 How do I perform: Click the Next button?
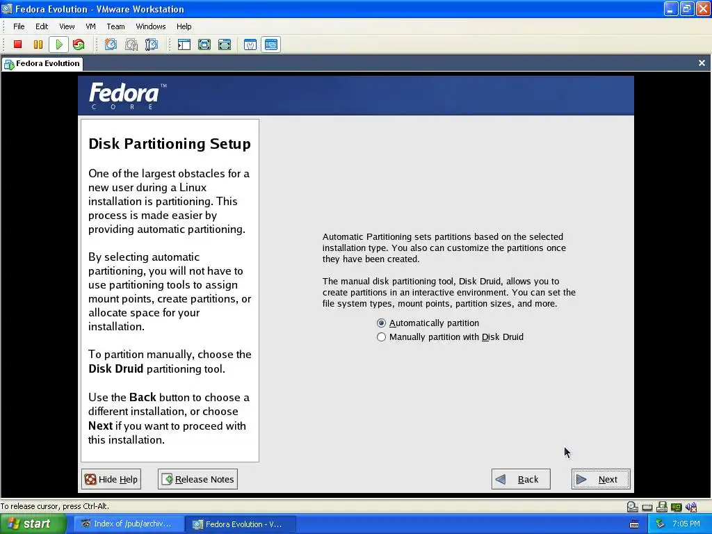(601, 480)
